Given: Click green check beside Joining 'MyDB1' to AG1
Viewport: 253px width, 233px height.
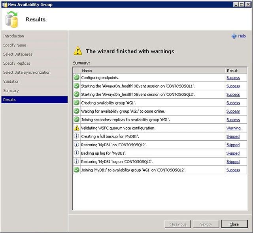Looking at the screenshot, I should (76, 170).
